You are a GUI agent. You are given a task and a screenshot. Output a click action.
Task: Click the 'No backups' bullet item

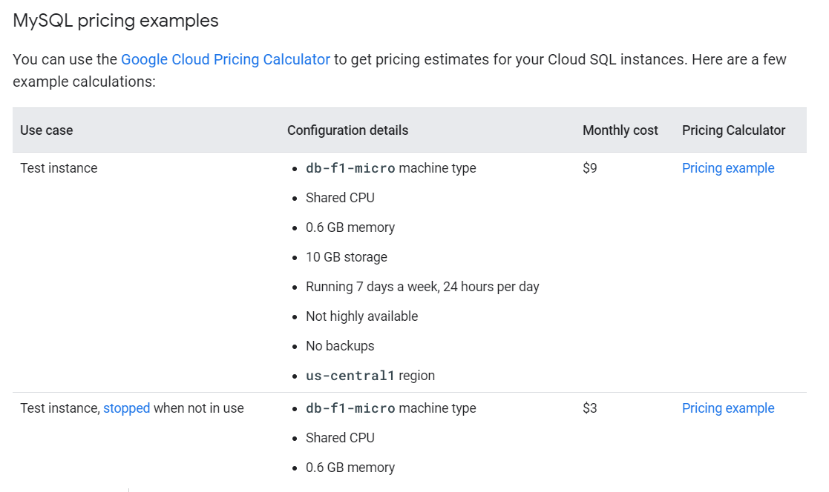click(x=340, y=346)
